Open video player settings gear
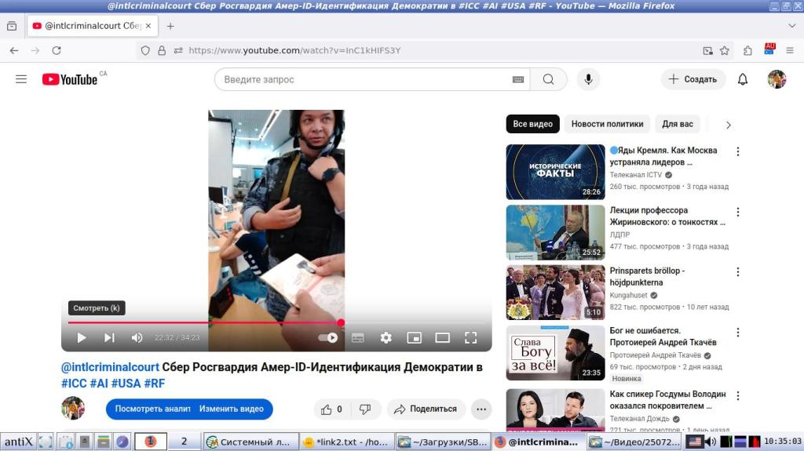The image size is (804, 451). (386, 338)
